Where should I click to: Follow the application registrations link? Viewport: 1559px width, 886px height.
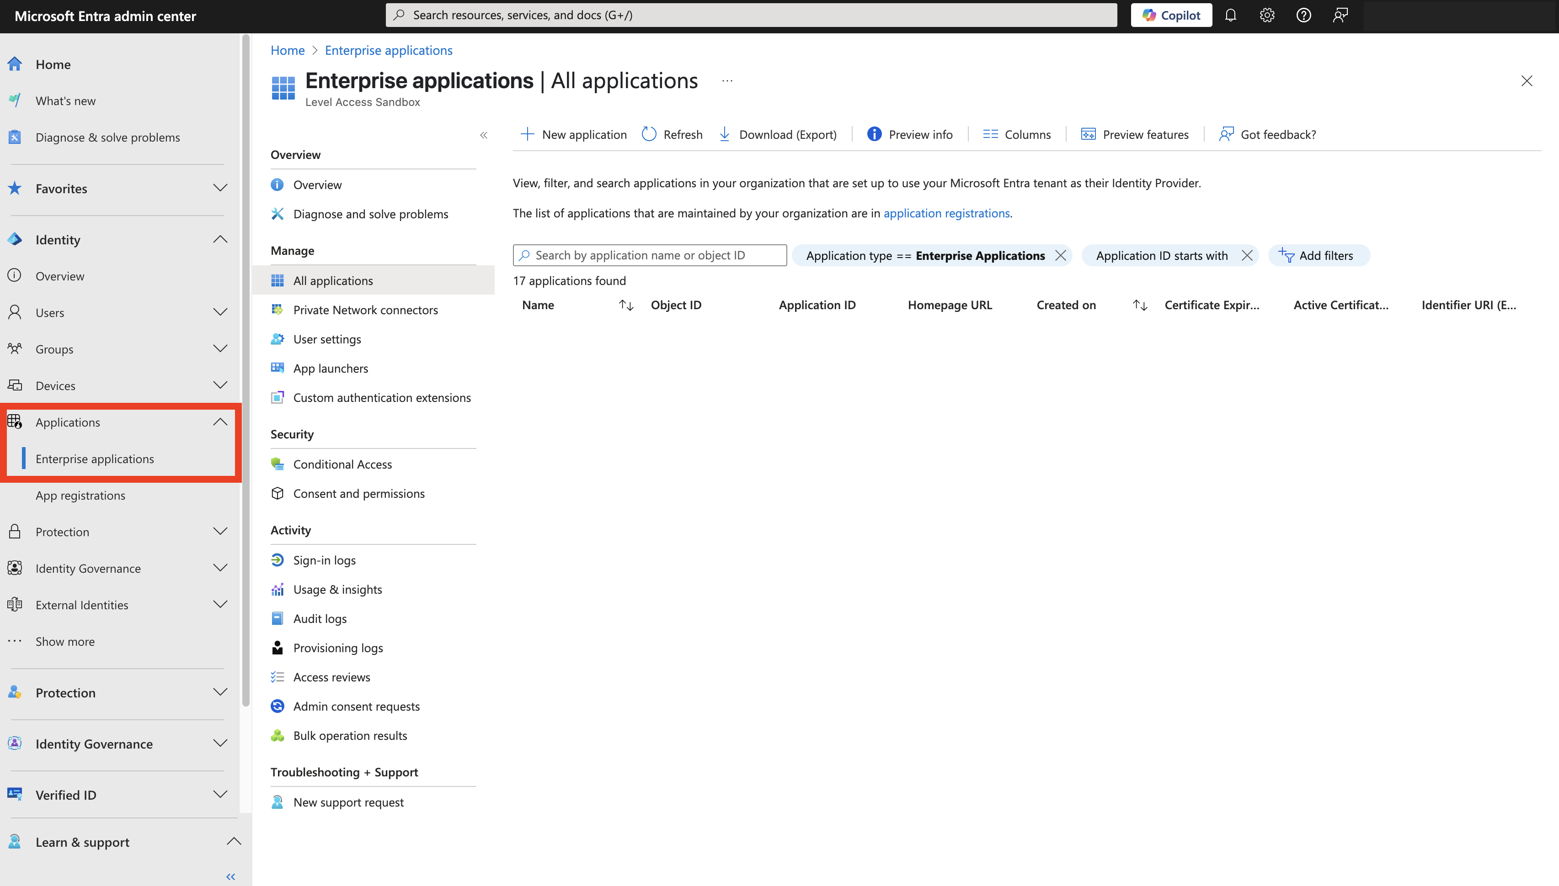pos(946,213)
